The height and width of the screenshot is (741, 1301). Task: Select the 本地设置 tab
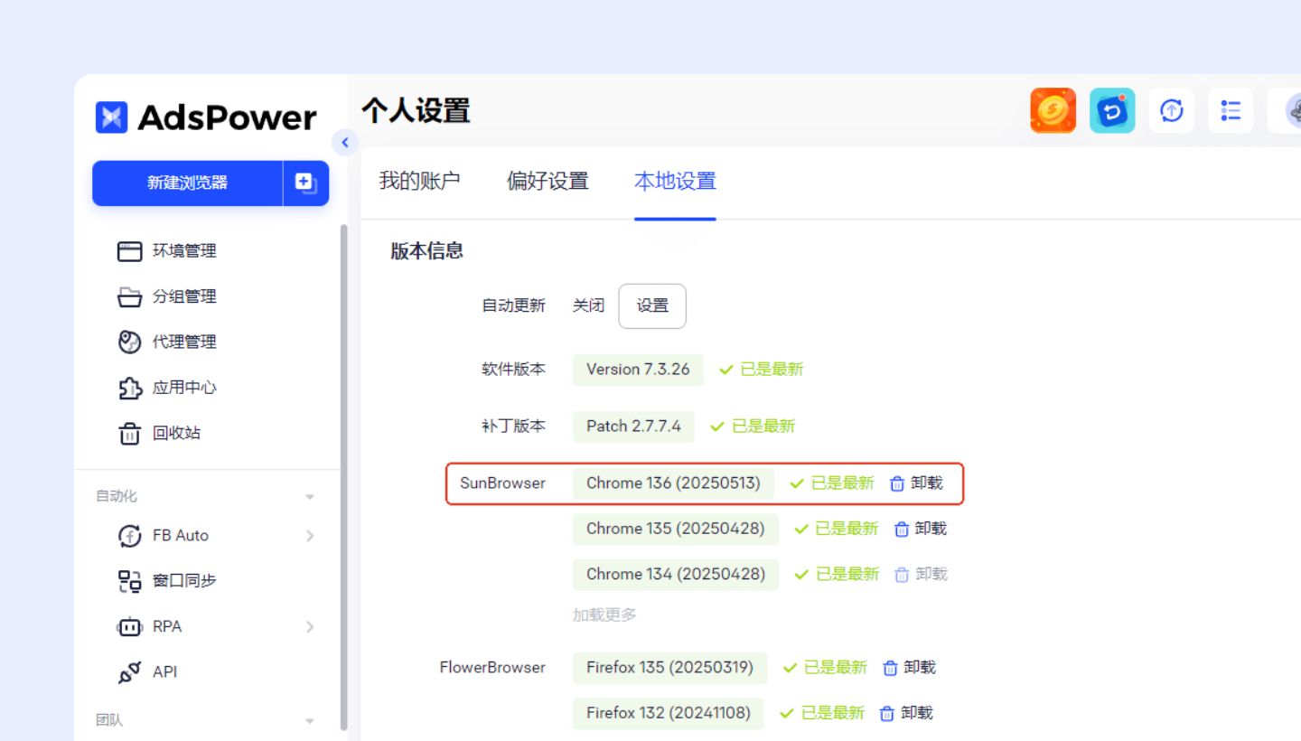click(x=675, y=181)
